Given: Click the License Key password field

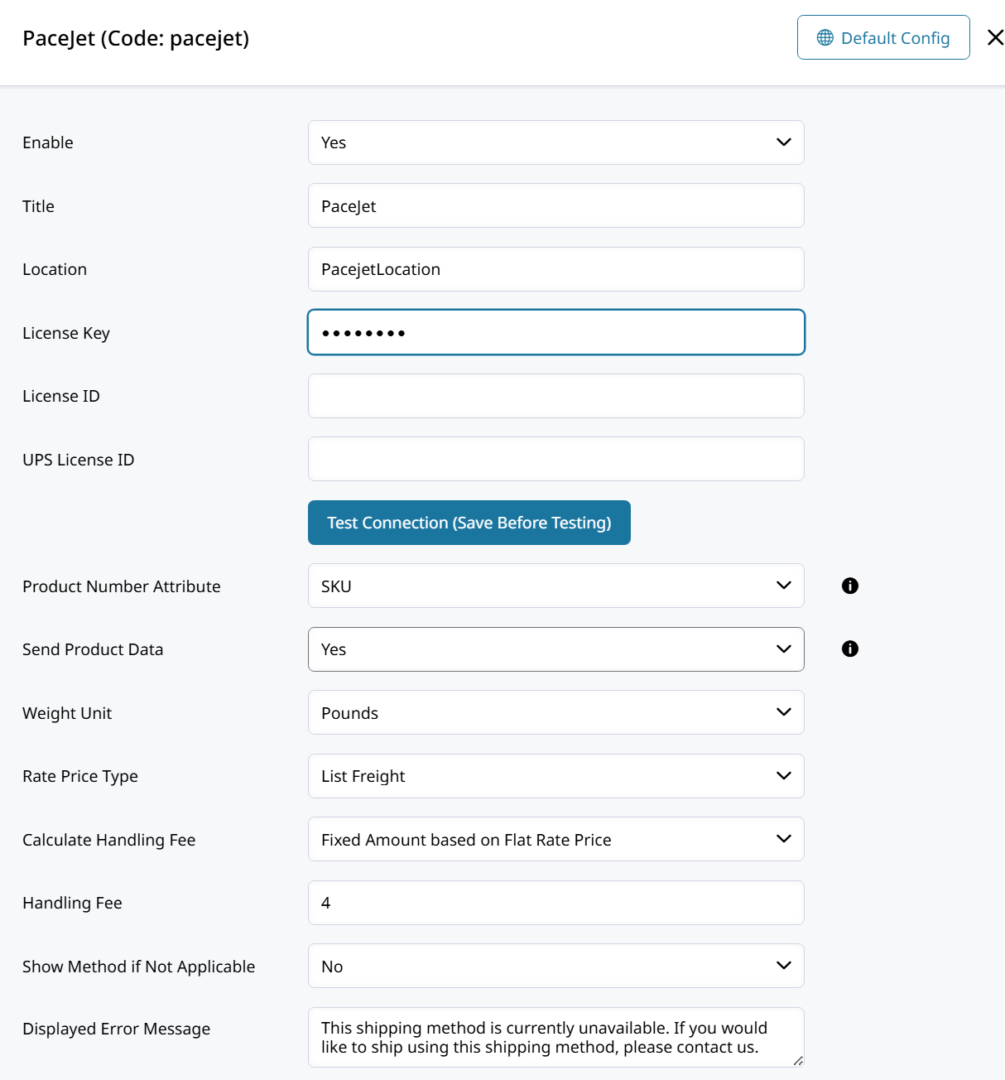Looking at the screenshot, I should pos(555,332).
